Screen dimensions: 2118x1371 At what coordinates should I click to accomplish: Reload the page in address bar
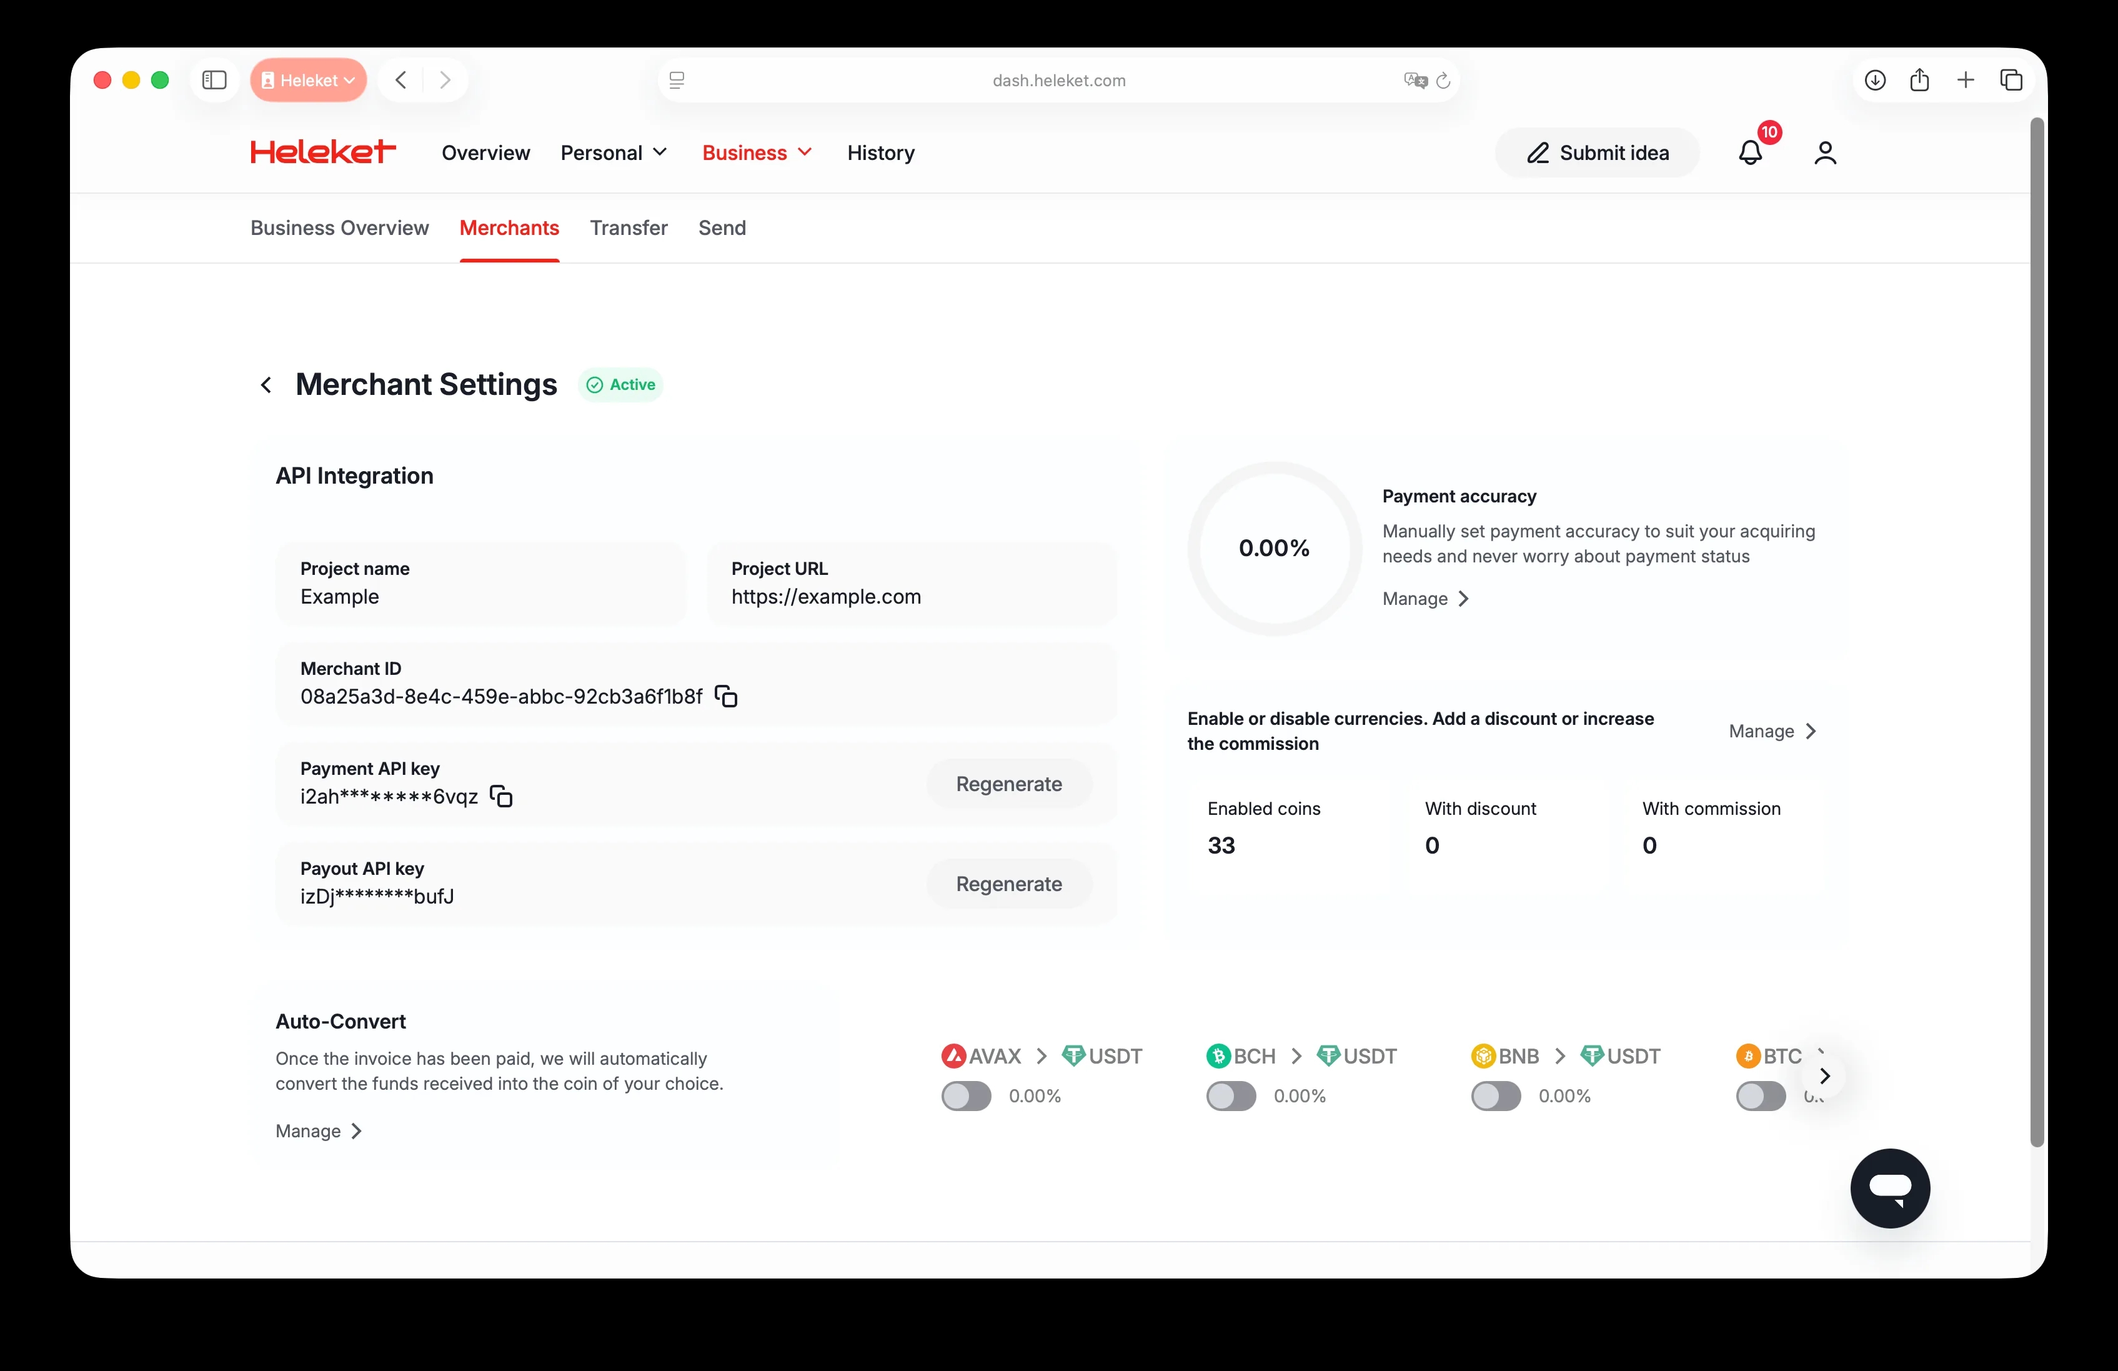click(x=1443, y=81)
